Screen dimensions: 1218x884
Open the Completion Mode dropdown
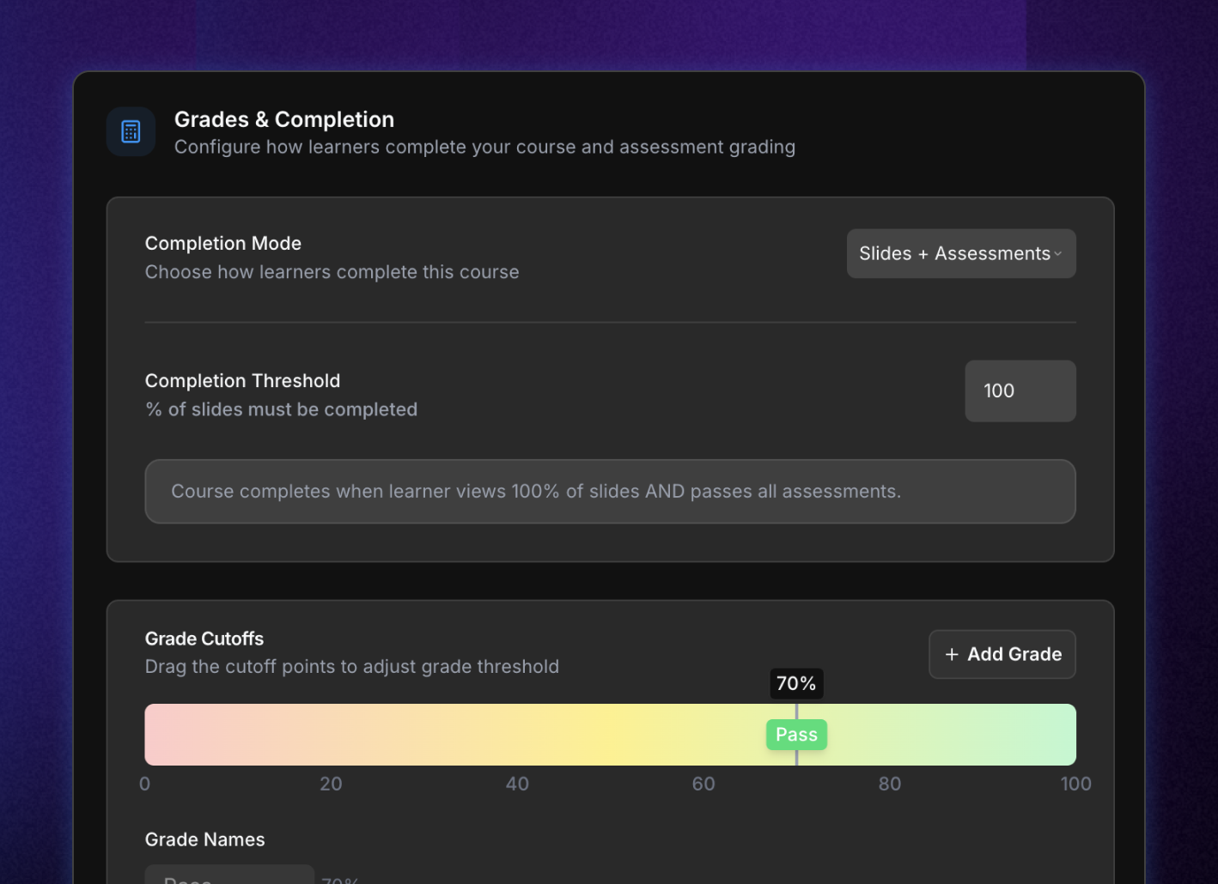pyautogui.click(x=960, y=253)
